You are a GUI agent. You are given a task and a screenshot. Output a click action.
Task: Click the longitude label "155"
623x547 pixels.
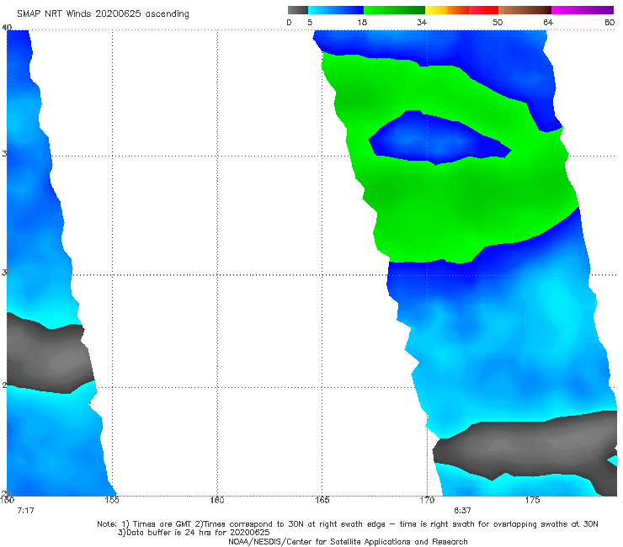(112, 500)
